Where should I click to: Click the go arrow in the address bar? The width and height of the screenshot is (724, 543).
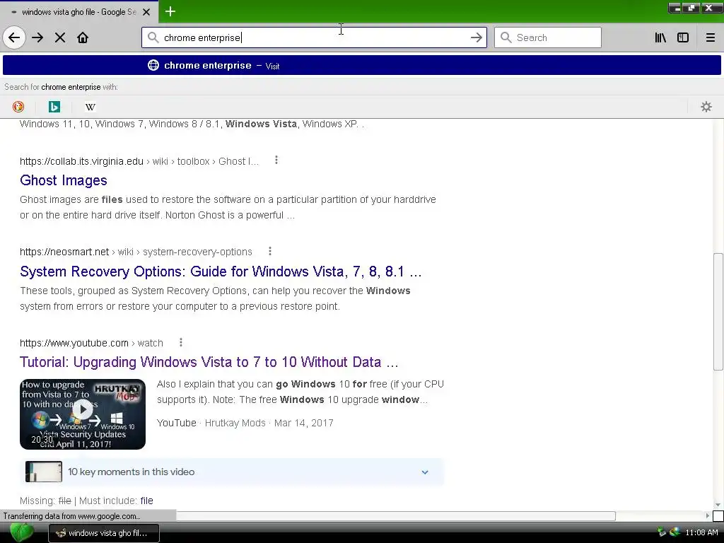point(476,38)
